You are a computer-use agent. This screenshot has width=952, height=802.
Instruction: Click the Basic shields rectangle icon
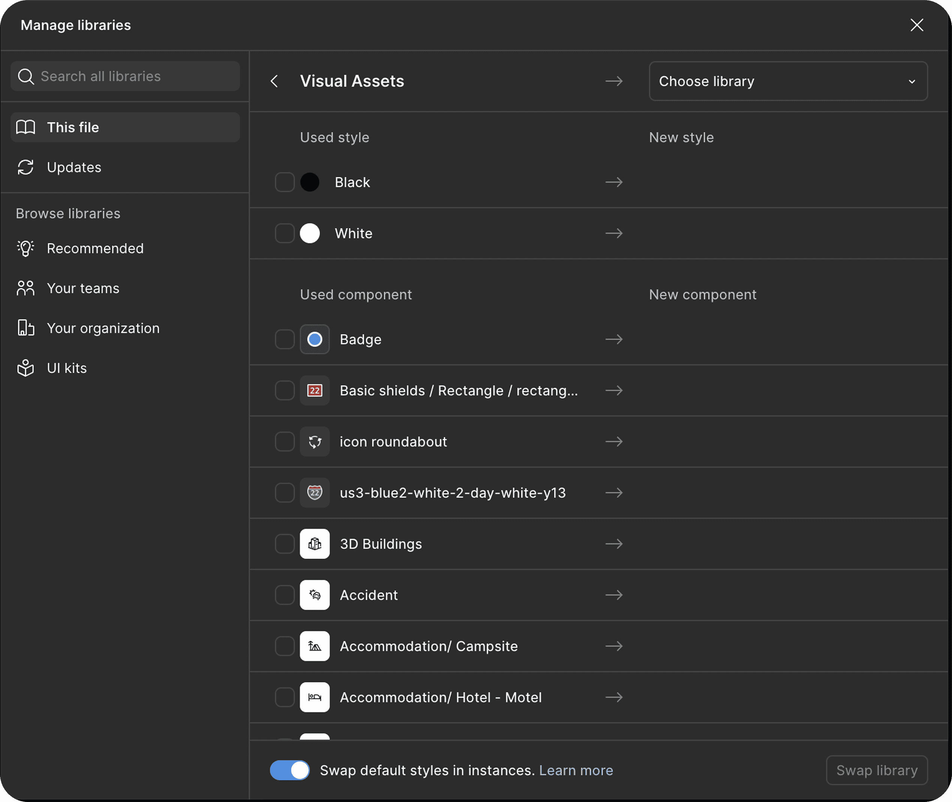pos(314,391)
